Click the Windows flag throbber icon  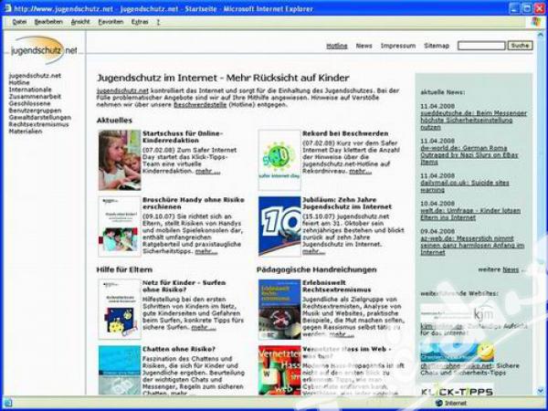point(536,22)
